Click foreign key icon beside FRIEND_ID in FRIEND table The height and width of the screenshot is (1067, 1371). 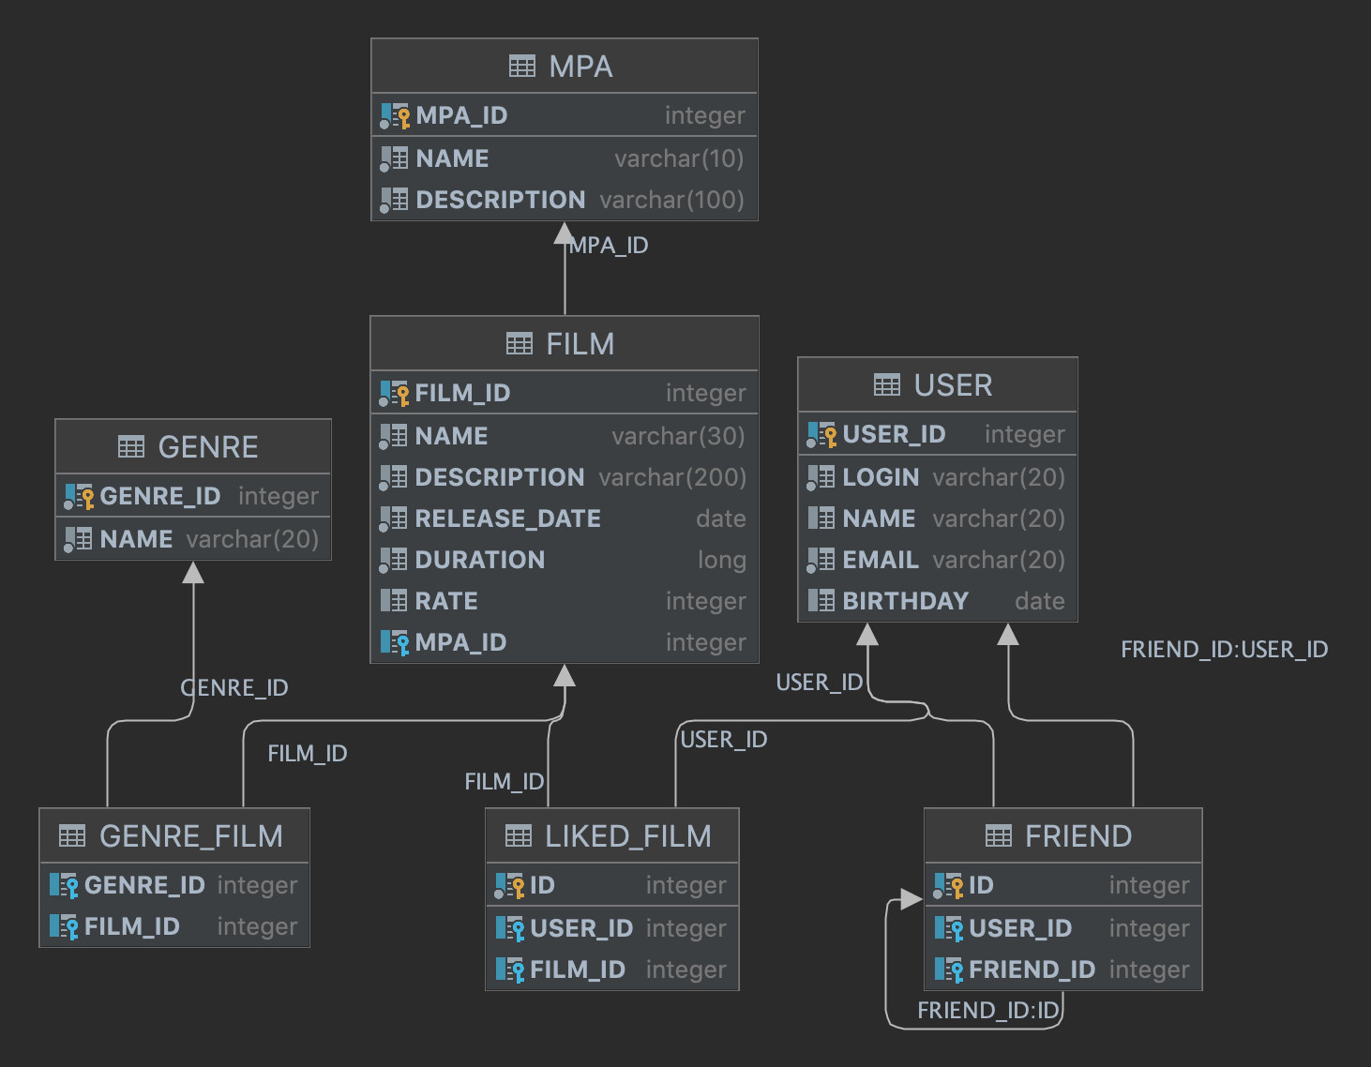949,970
